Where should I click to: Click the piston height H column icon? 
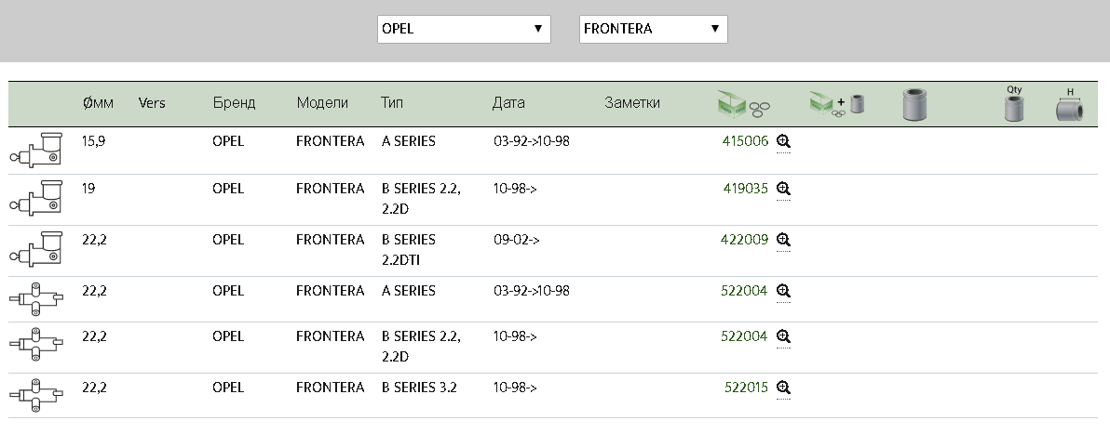click(1071, 105)
